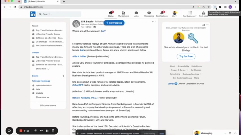Open the Groups section link
The image size is (241, 135).
coord(35,52)
